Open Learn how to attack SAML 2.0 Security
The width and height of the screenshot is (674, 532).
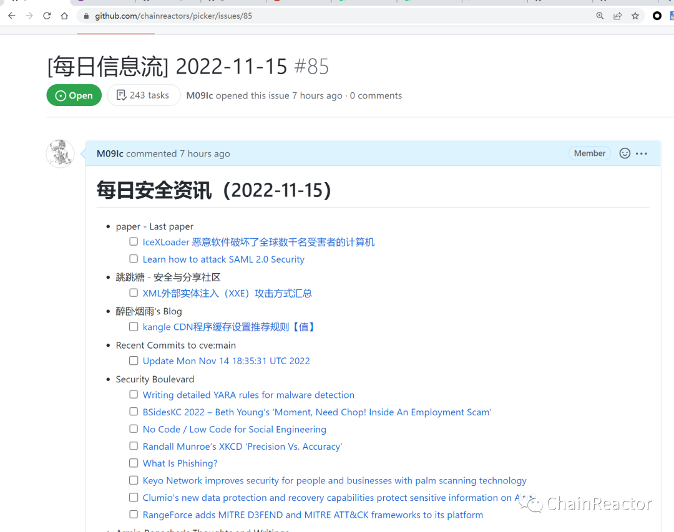point(223,259)
